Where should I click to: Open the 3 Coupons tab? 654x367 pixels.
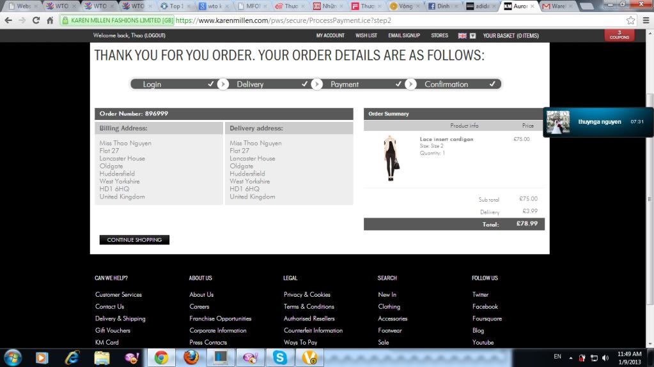coord(619,35)
